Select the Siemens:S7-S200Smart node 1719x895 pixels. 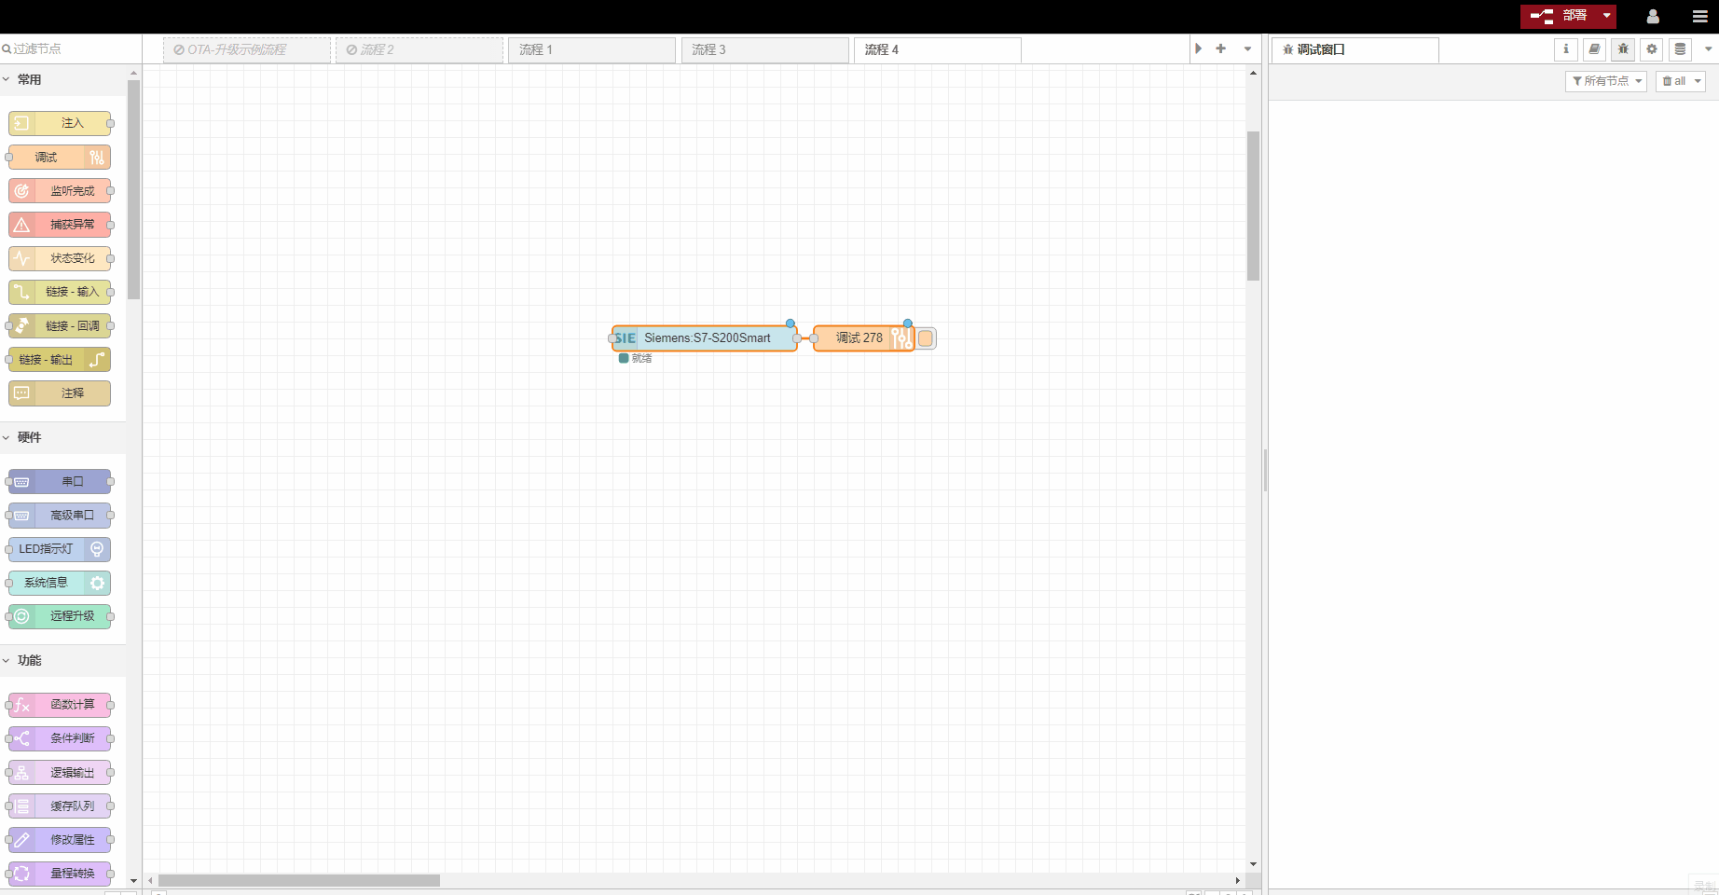pos(706,338)
